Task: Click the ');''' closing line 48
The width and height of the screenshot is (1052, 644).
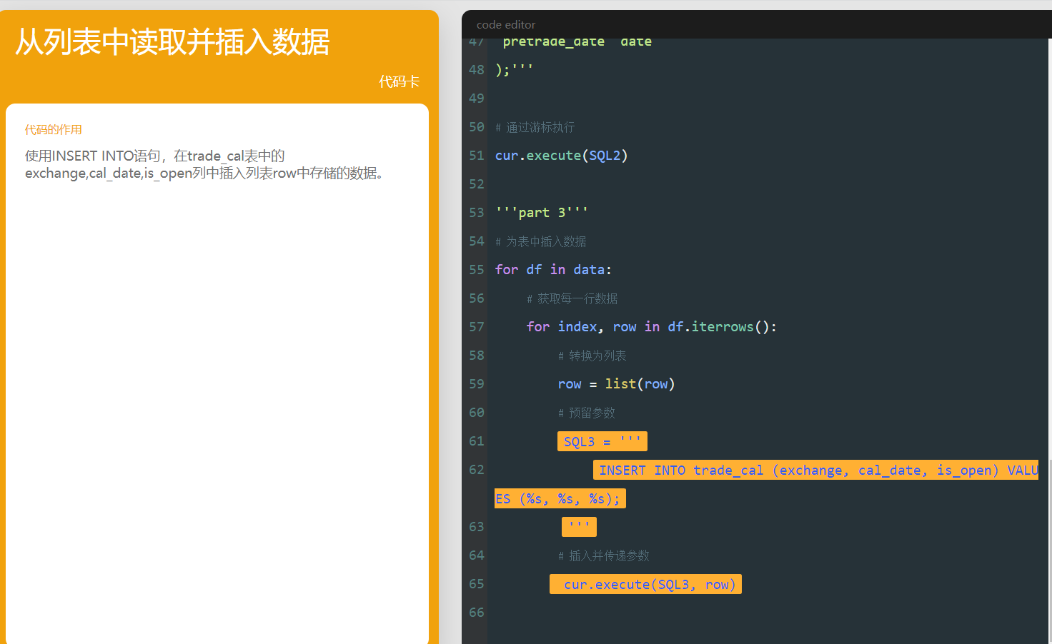Action: tap(514, 70)
